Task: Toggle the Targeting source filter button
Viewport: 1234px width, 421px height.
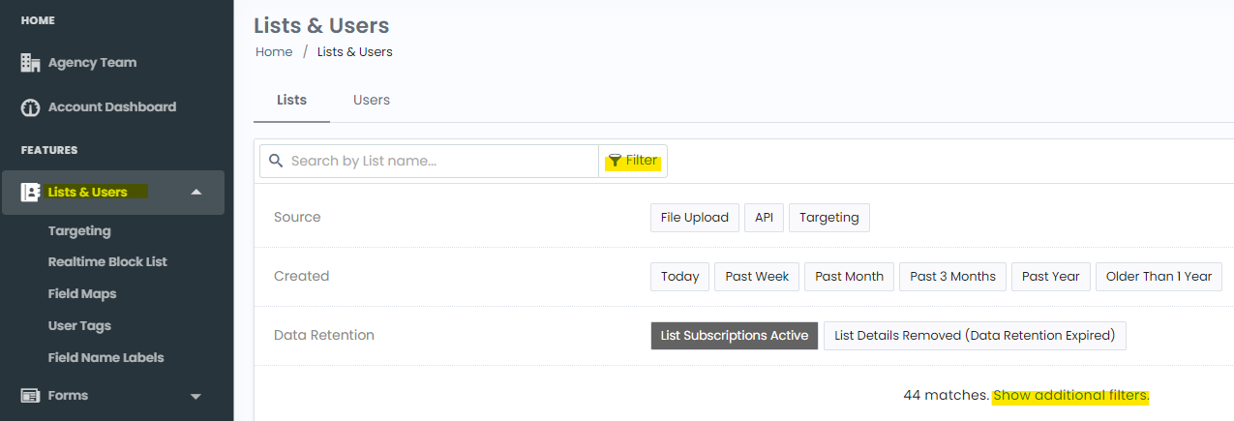Action: click(x=829, y=218)
